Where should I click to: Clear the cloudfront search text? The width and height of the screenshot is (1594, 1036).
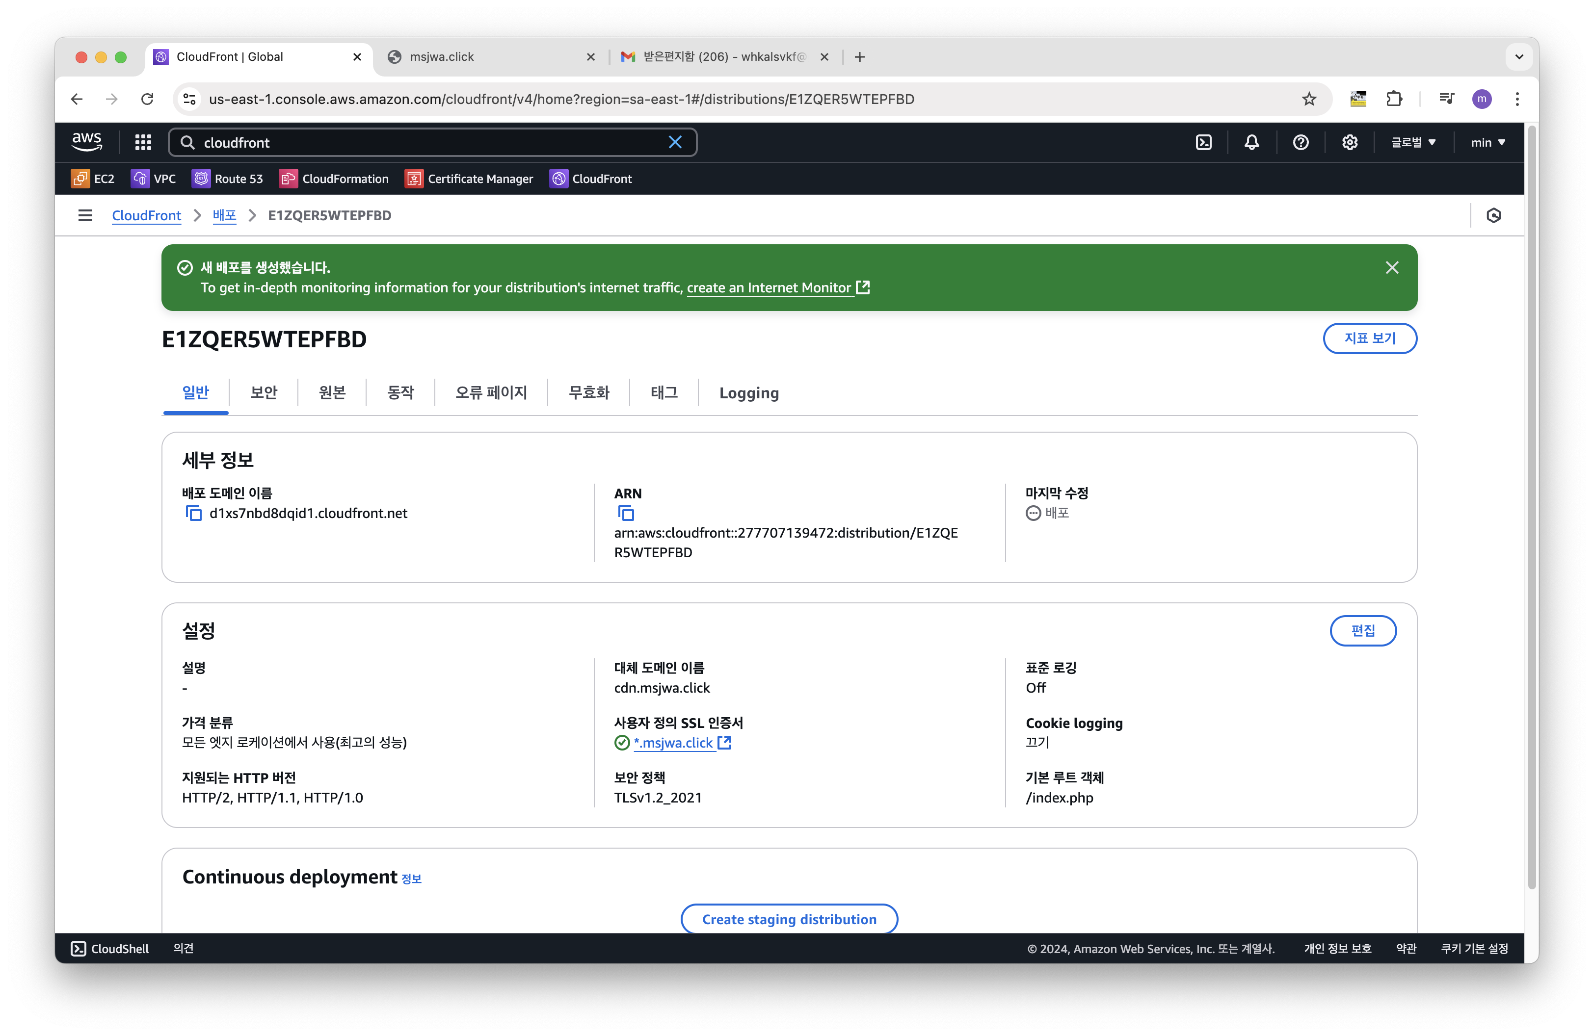tap(675, 143)
